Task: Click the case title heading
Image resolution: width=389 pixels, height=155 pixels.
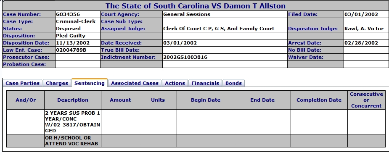Action: pos(196,6)
